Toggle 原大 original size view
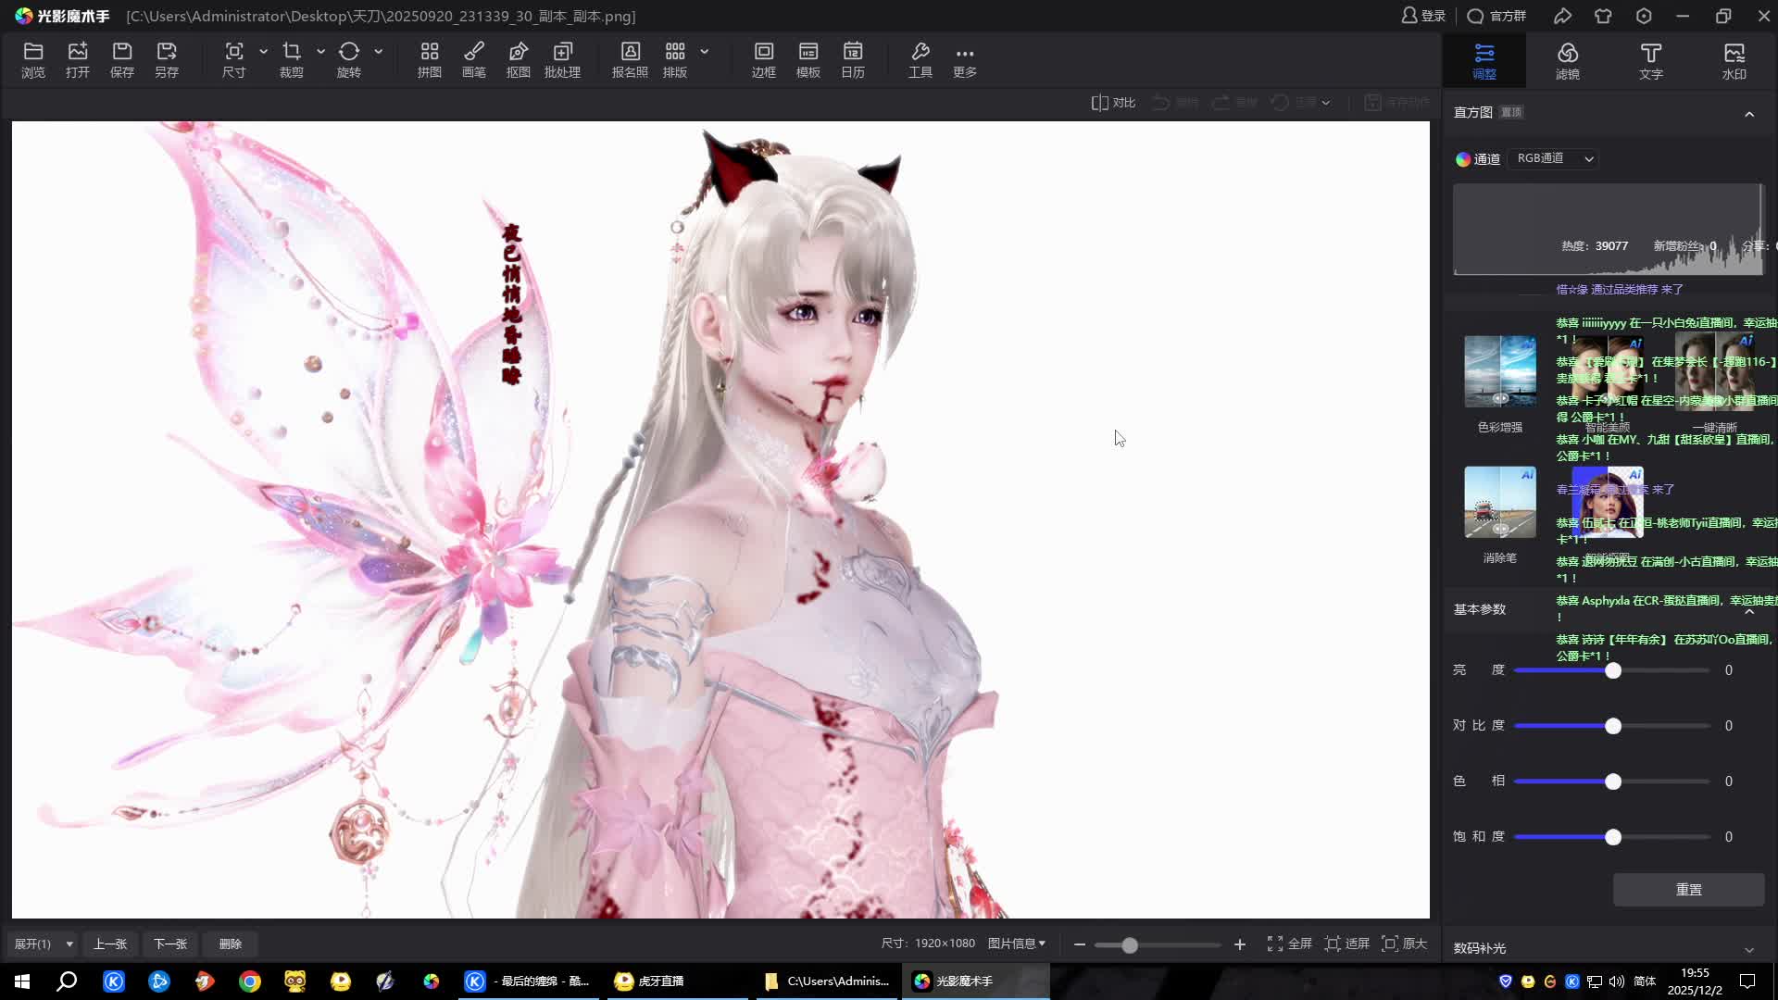The height and width of the screenshot is (1000, 1778). (1404, 944)
